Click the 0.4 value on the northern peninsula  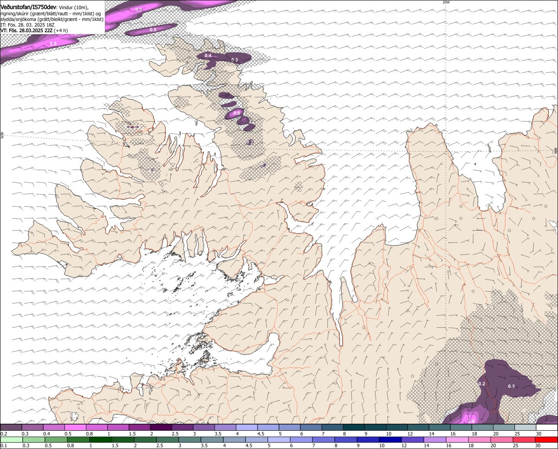tap(208, 55)
